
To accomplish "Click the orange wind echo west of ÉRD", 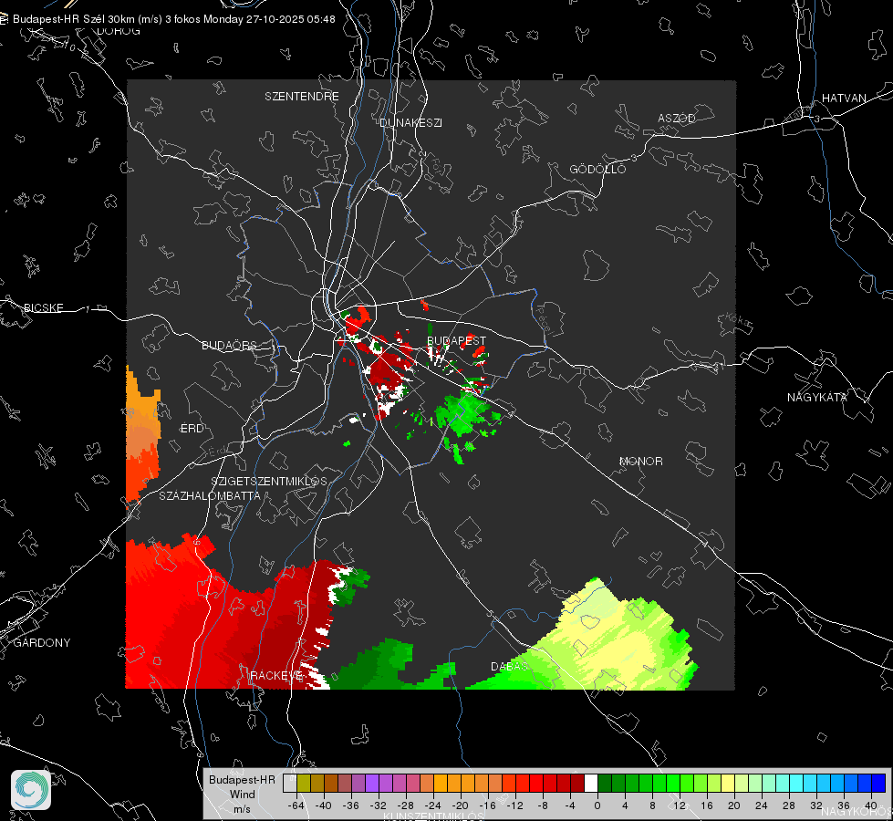I will (x=141, y=435).
